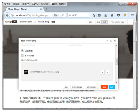Click the dialog vertical scrollbar thumb
140x112 pixels.
point(116,61)
